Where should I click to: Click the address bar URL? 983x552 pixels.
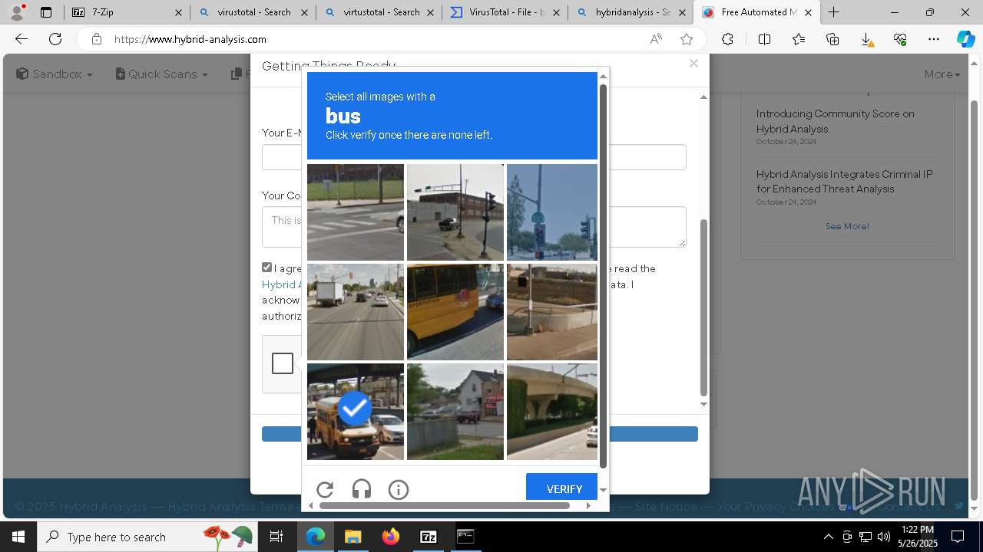(190, 39)
